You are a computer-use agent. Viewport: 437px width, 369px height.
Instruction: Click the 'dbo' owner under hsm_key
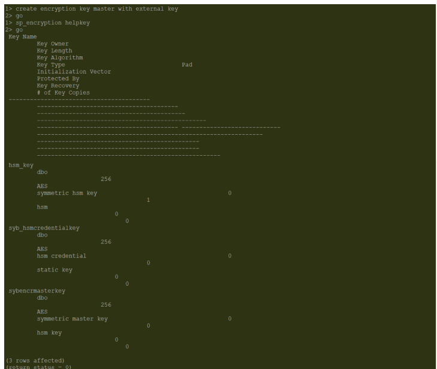point(43,172)
